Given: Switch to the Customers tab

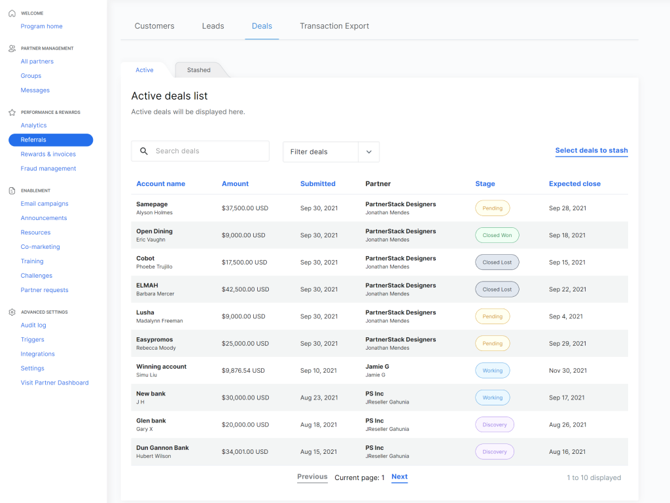Looking at the screenshot, I should click(154, 26).
